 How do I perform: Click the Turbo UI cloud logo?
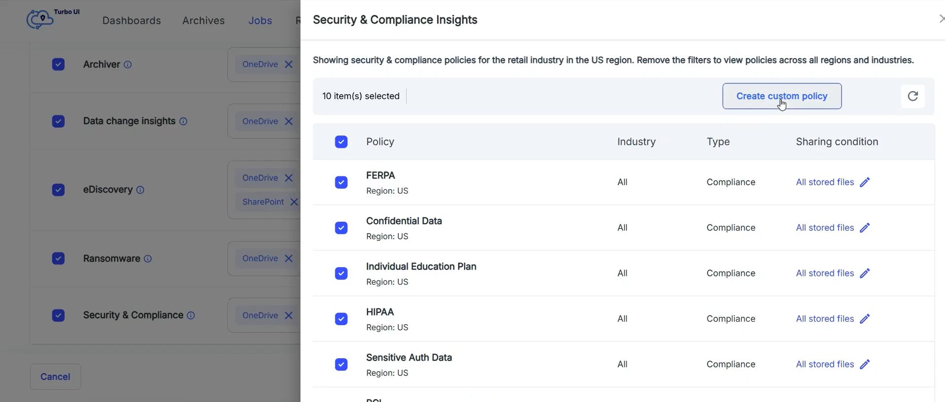click(40, 20)
